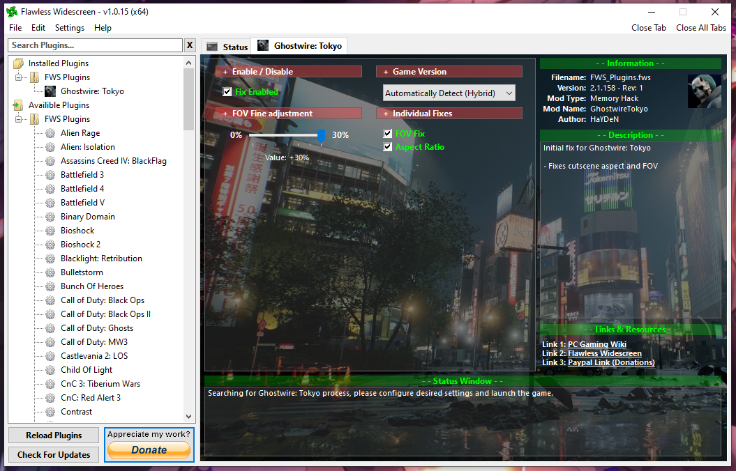Click the gear icon beside Binary Domain
The height and width of the screenshot is (471, 736).
(x=50, y=217)
